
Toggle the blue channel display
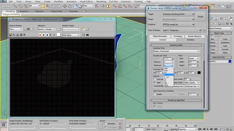tap(47, 35)
